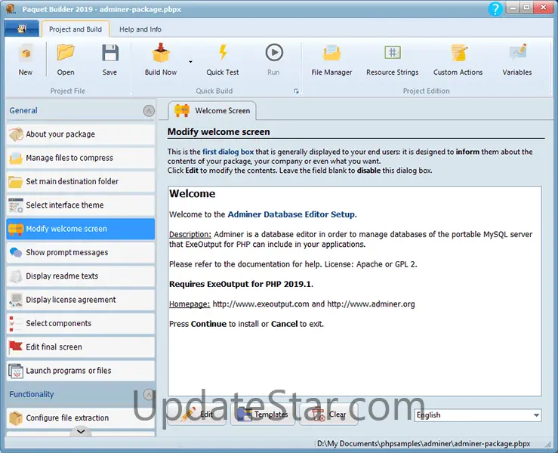This screenshot has height=453, width=558.
Task: Run a Quick Test build
Action: (223, 59)
